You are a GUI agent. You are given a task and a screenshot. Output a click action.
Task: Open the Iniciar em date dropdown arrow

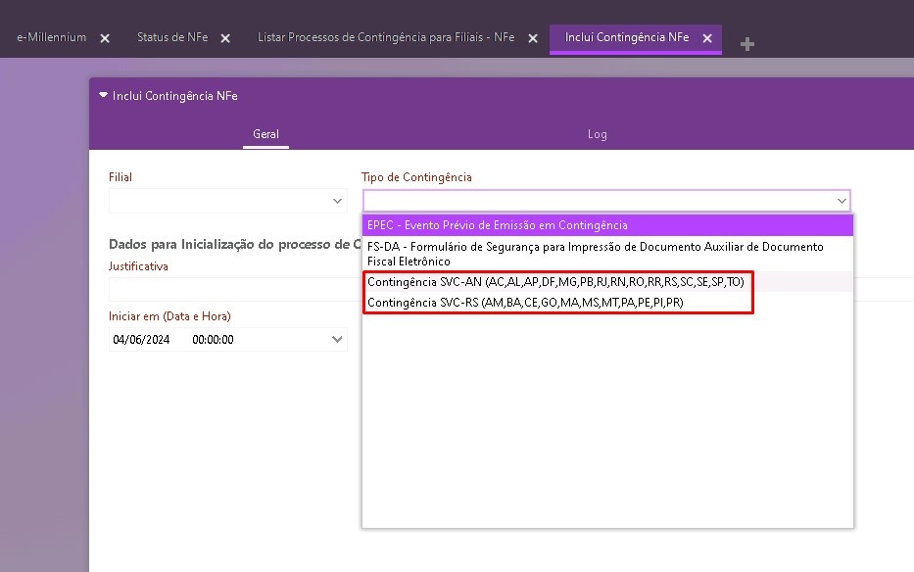(x=337, y=339)
